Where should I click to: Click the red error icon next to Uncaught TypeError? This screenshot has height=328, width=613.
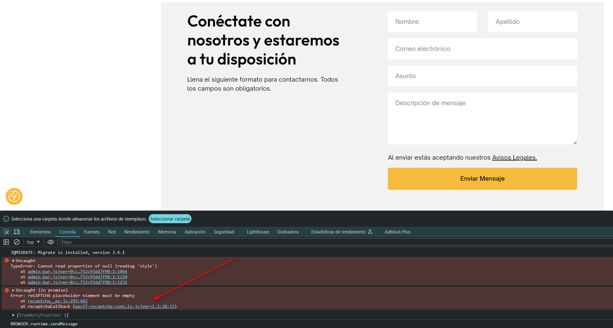click(7, 261)
